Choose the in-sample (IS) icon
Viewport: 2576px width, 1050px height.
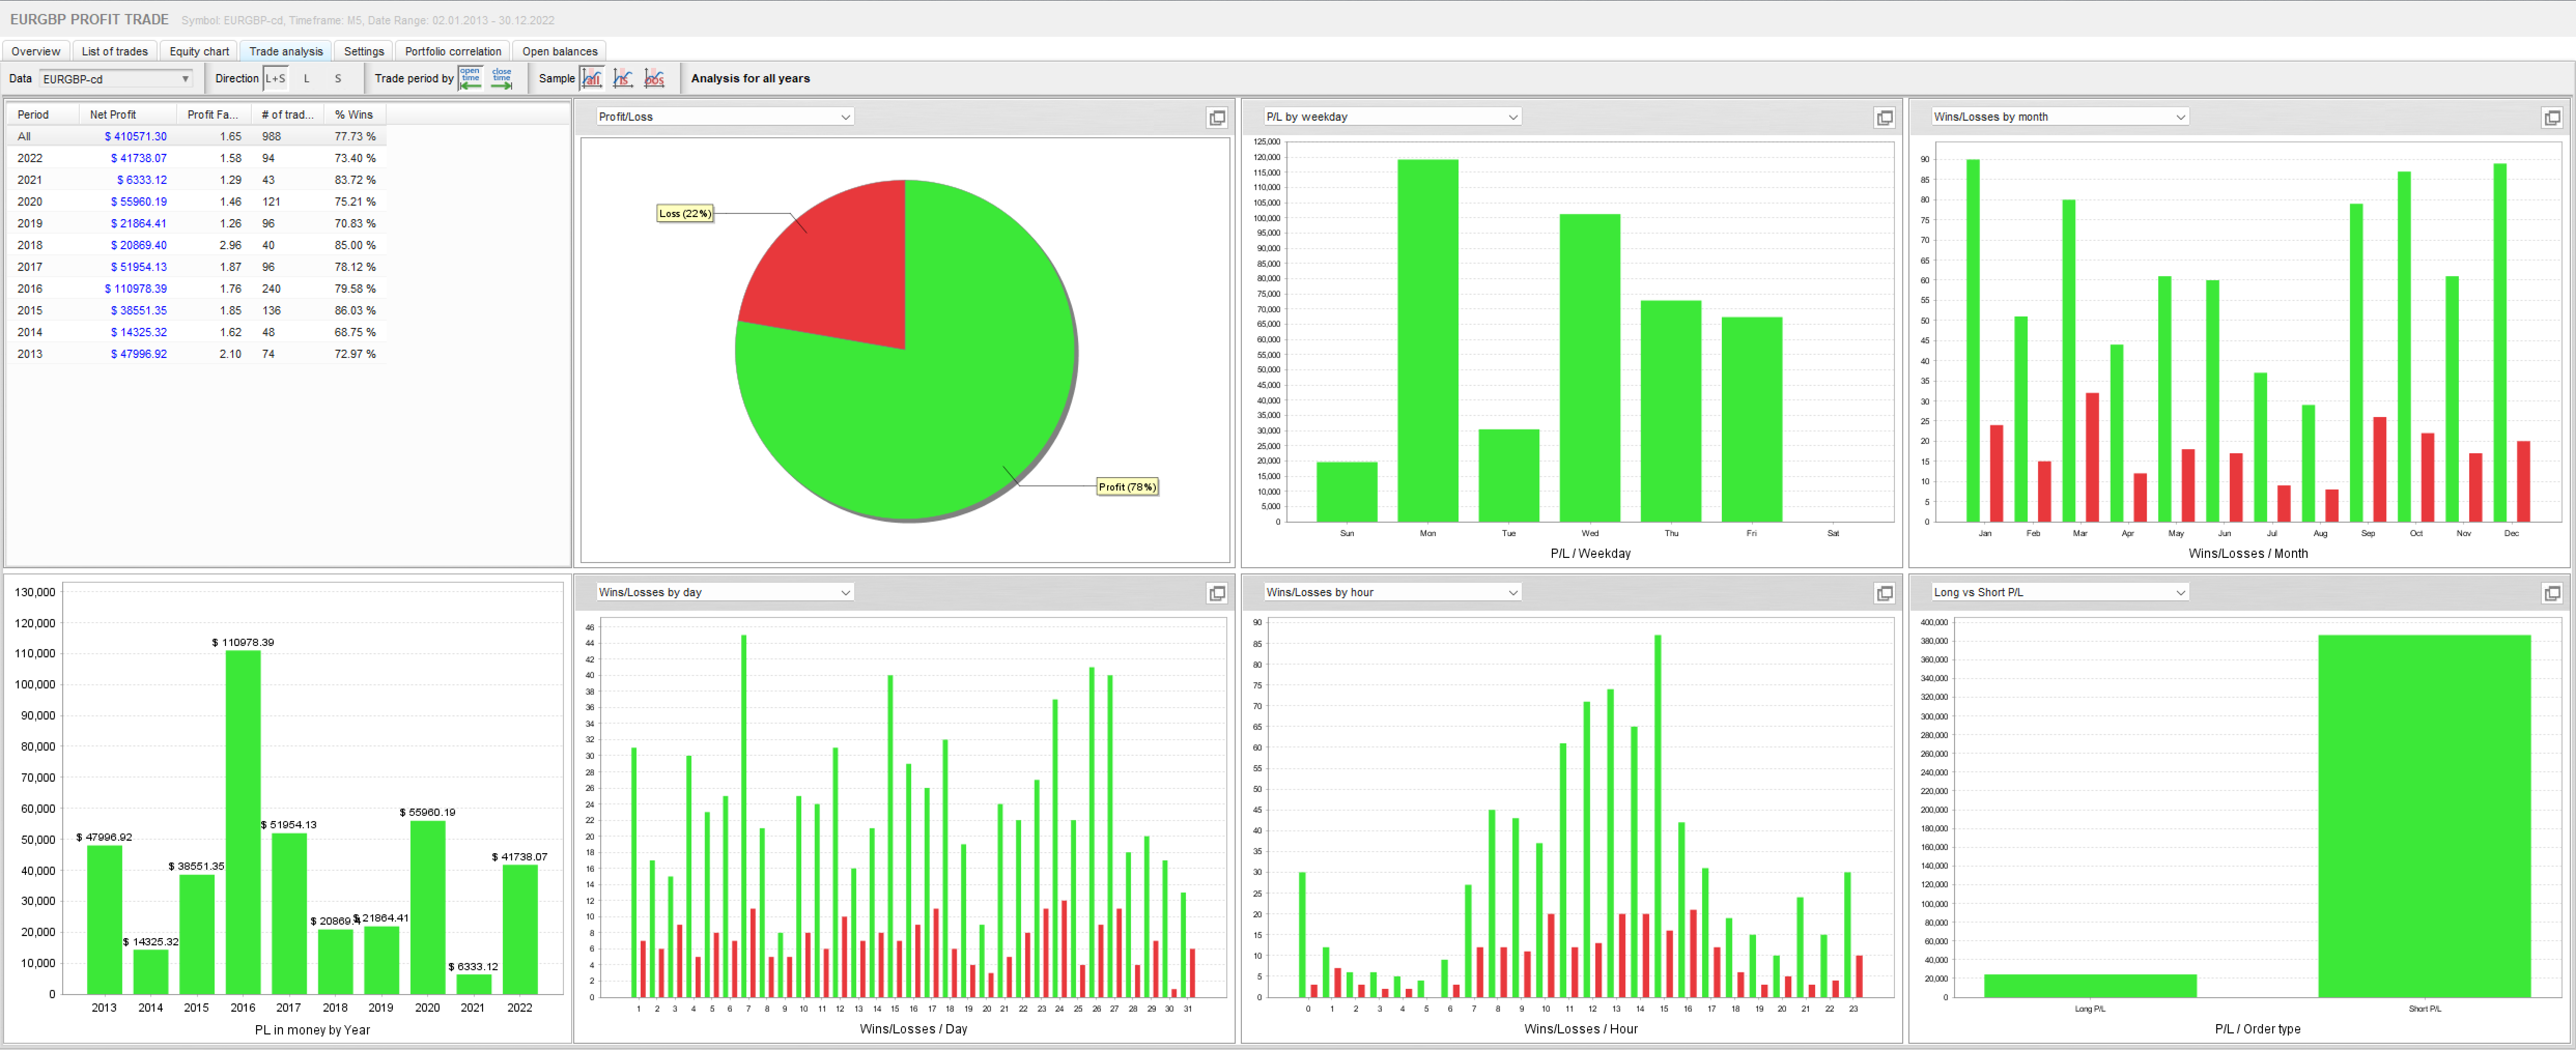(623, 78)
